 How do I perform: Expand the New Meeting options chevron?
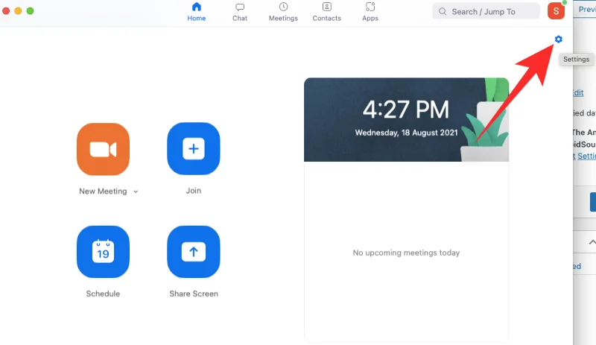(136, 192)
